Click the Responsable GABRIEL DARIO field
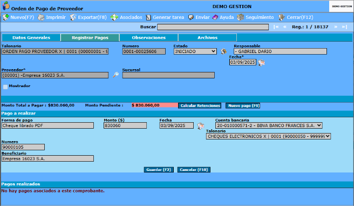 pyautogui.click(x=280, y=51)
